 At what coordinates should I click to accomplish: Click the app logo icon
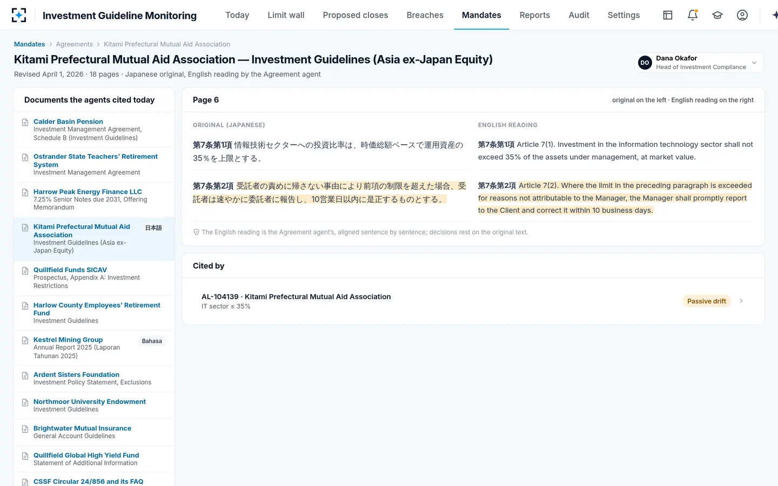pyautogui.click(x=19, y=15)
